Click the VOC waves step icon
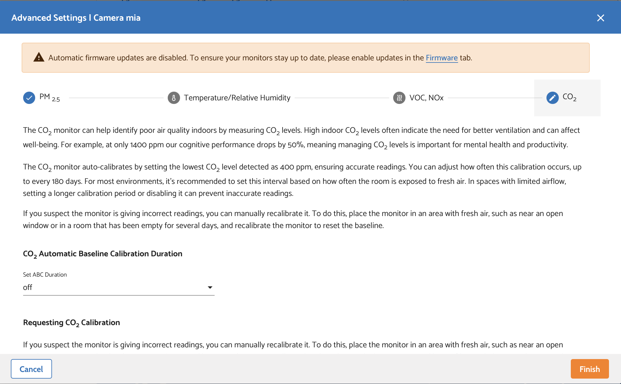Image resolution: width=621 pixels, height=384 pixels. [x=399, y=98]
